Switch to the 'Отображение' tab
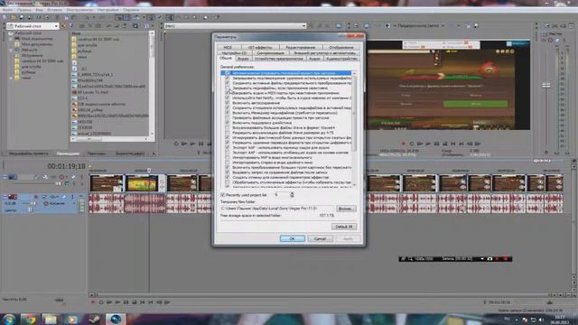The image size is (578, 325). click(x=341, y=47)
